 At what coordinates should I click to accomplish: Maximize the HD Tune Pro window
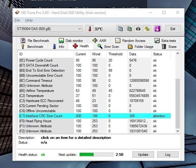164,12
